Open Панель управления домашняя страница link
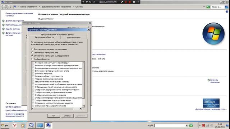Viewport: 230px width, 129px height. pyautogui.click(x=19, y=14)
